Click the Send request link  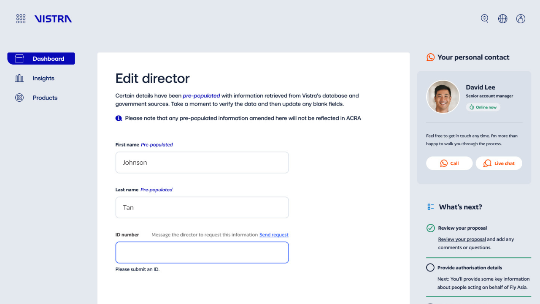tap(274, 235)
